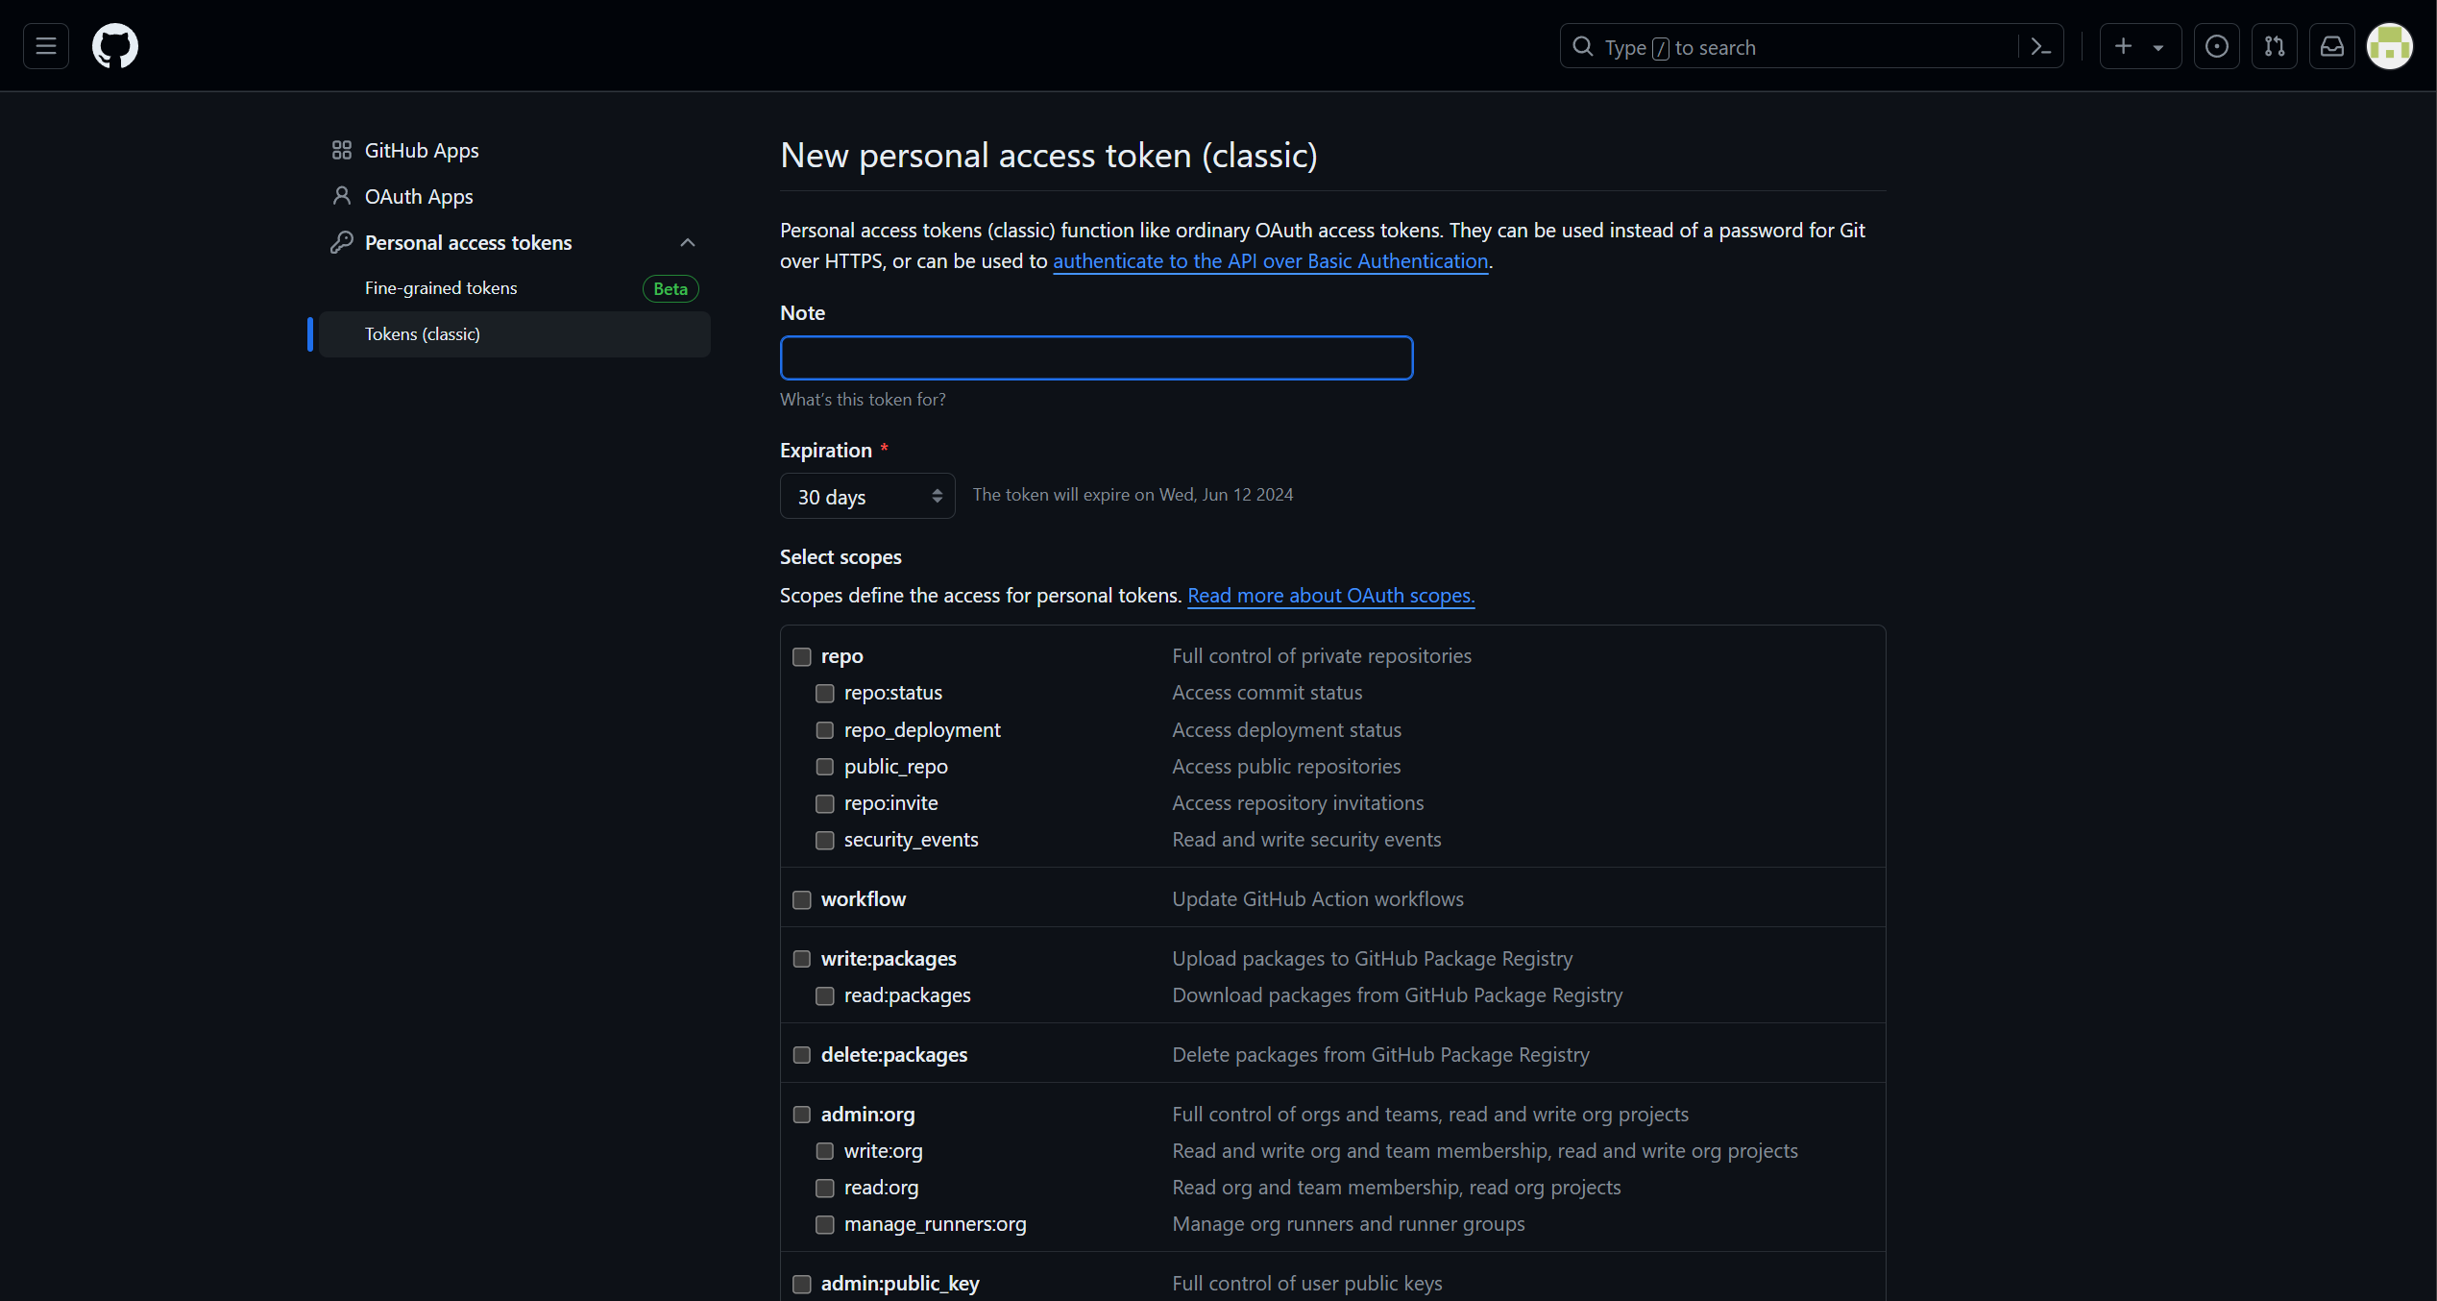Click 'Read and write security events' description
Image resolution: width=2437 pixels, height=1301 pixels.
[x=1306, y=840]
